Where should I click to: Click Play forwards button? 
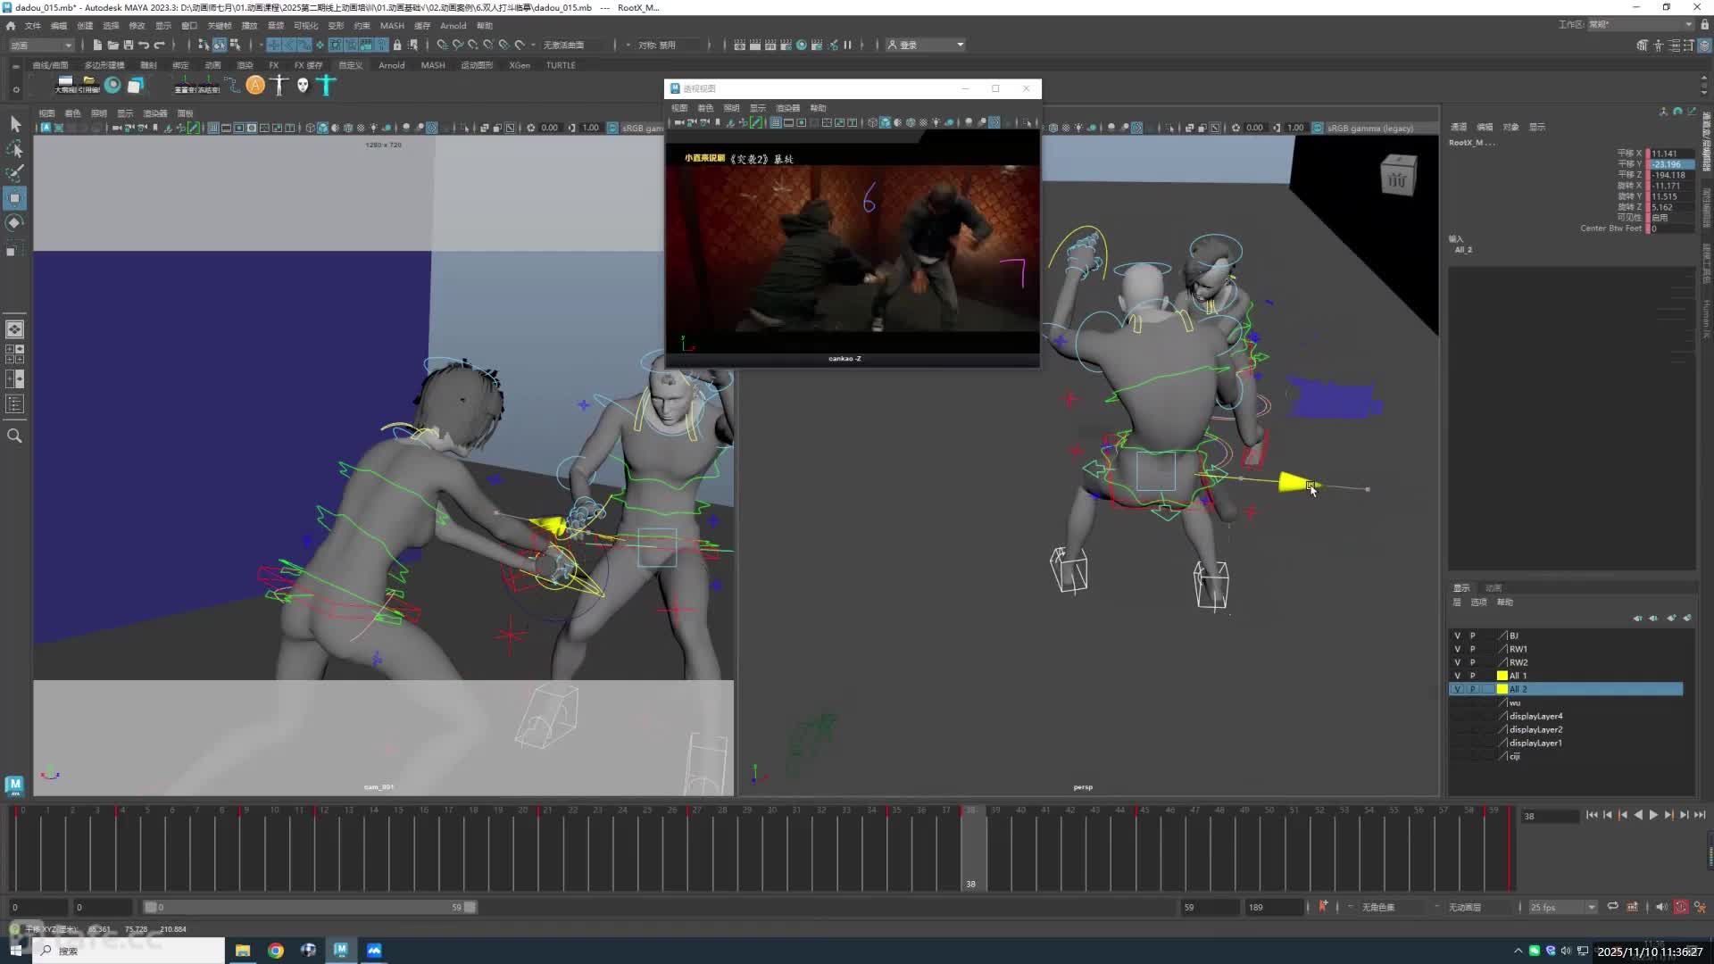1653,815
